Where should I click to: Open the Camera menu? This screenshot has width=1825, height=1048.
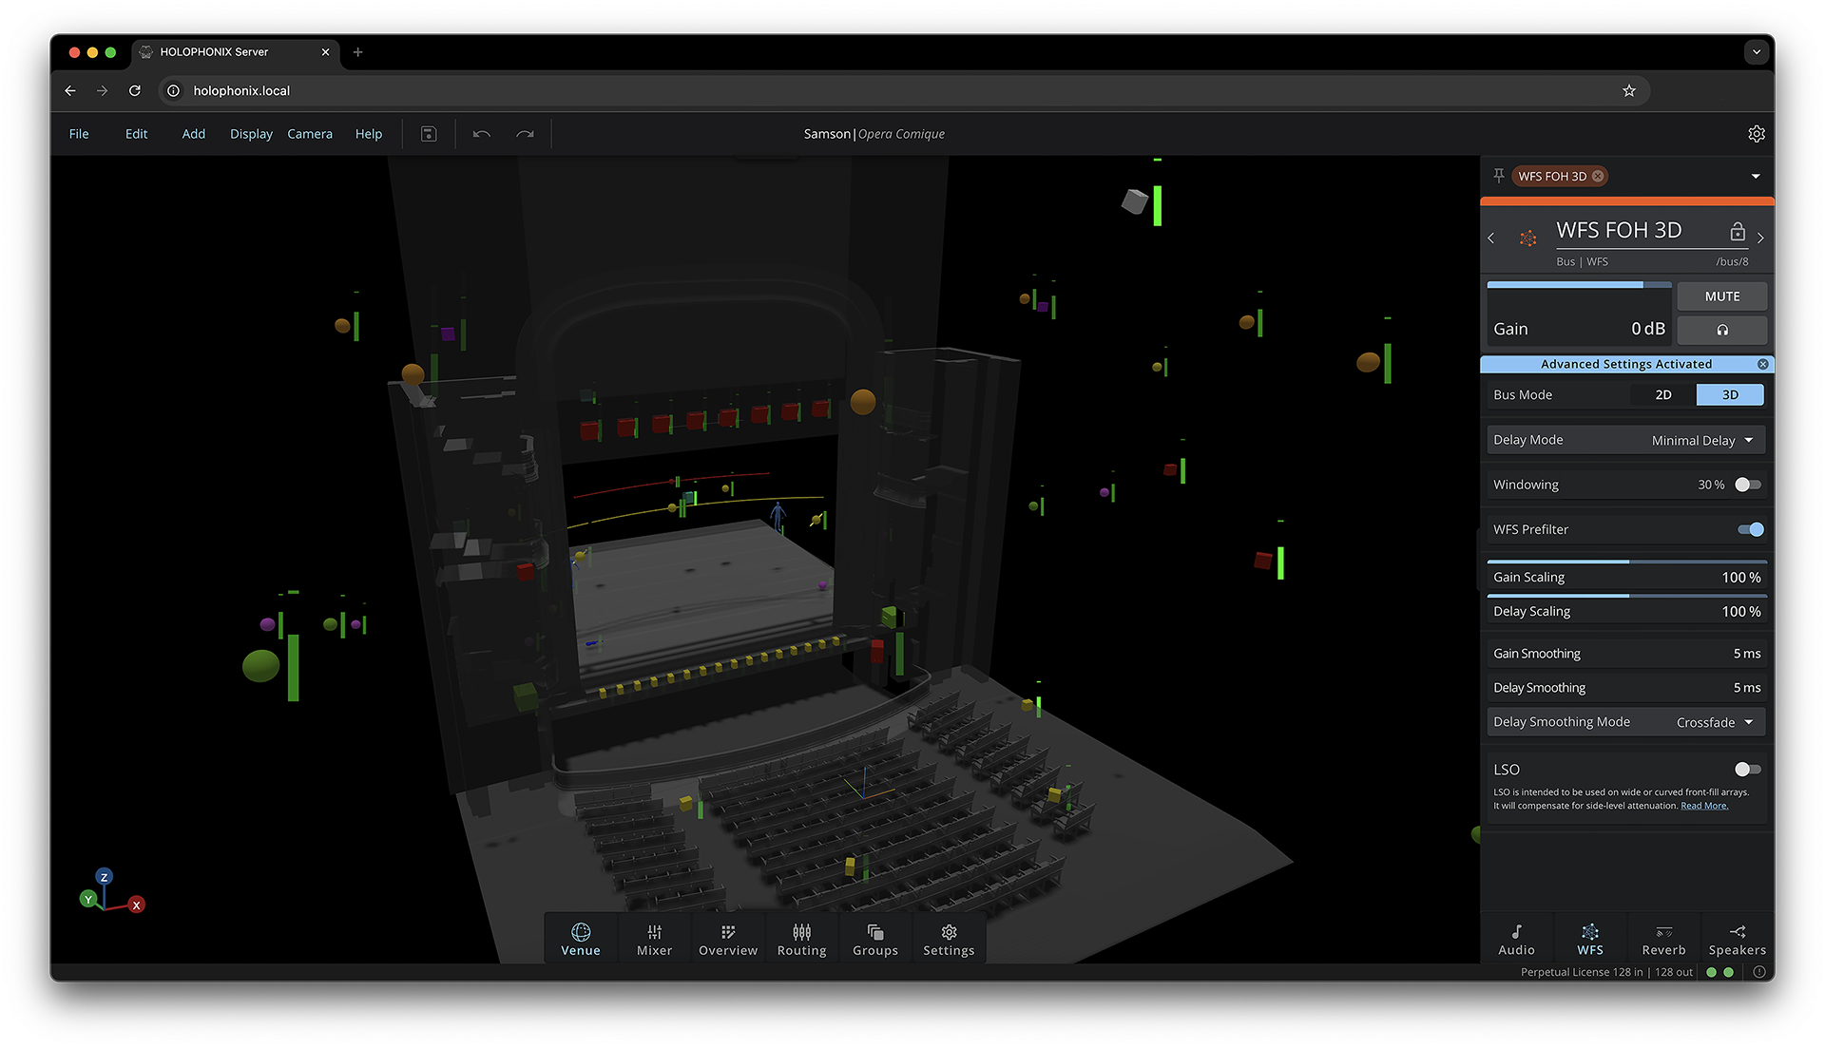[x=310, y=134]
